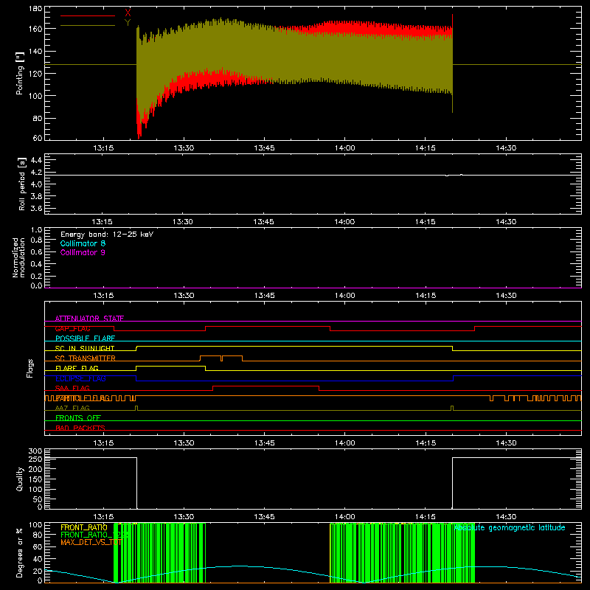Click the Pointing axis title
The height and width of the screenshot is (590, 590).
click(x=19, y=73)
